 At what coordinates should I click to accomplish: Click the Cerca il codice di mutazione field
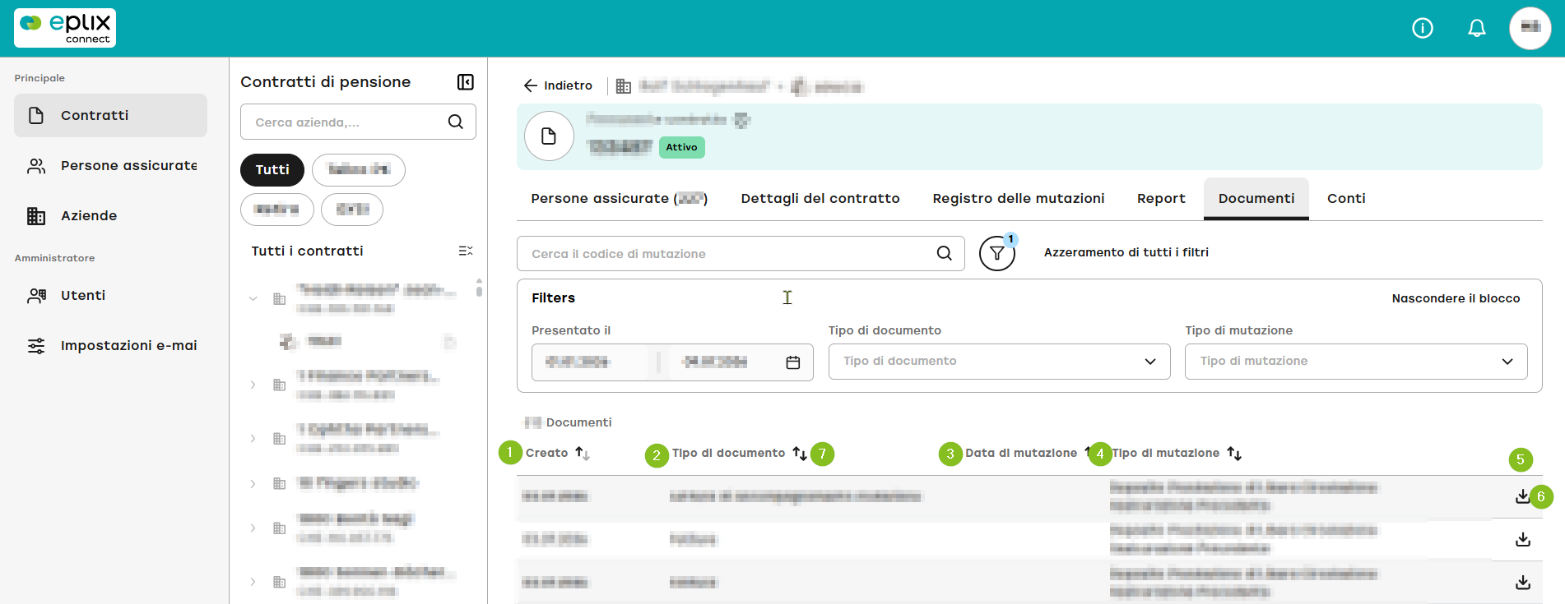tap(741, 253)
